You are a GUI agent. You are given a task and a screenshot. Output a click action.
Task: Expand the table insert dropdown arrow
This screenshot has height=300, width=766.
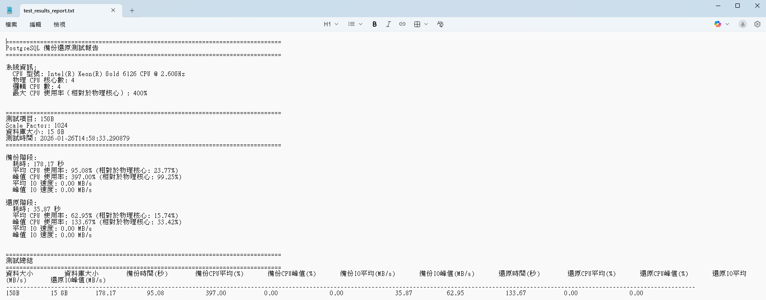(426, 24)
